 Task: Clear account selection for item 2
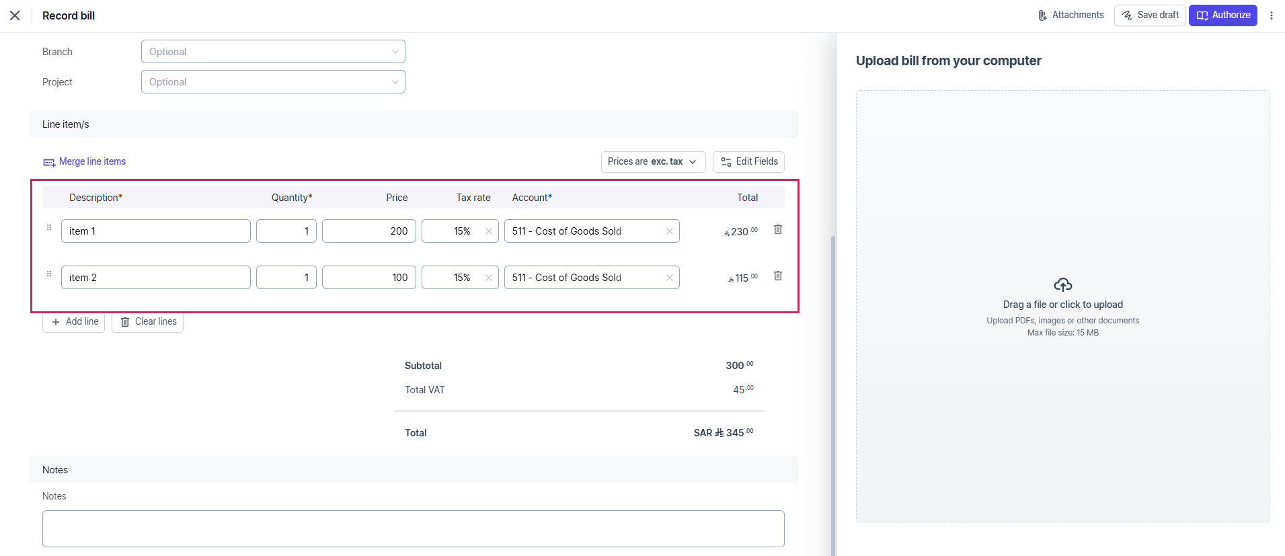tap(670, 278)
